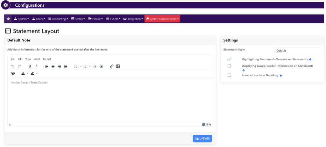Open the Statement Style dropdown
The height and width of the screenshot is (147, 326).
[297, 50]
